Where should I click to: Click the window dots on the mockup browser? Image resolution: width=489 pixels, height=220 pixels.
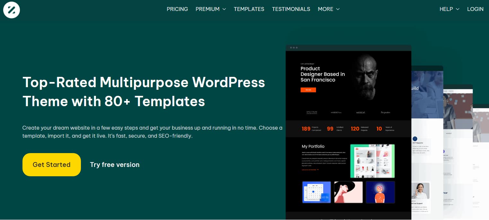tap(294, 48)
